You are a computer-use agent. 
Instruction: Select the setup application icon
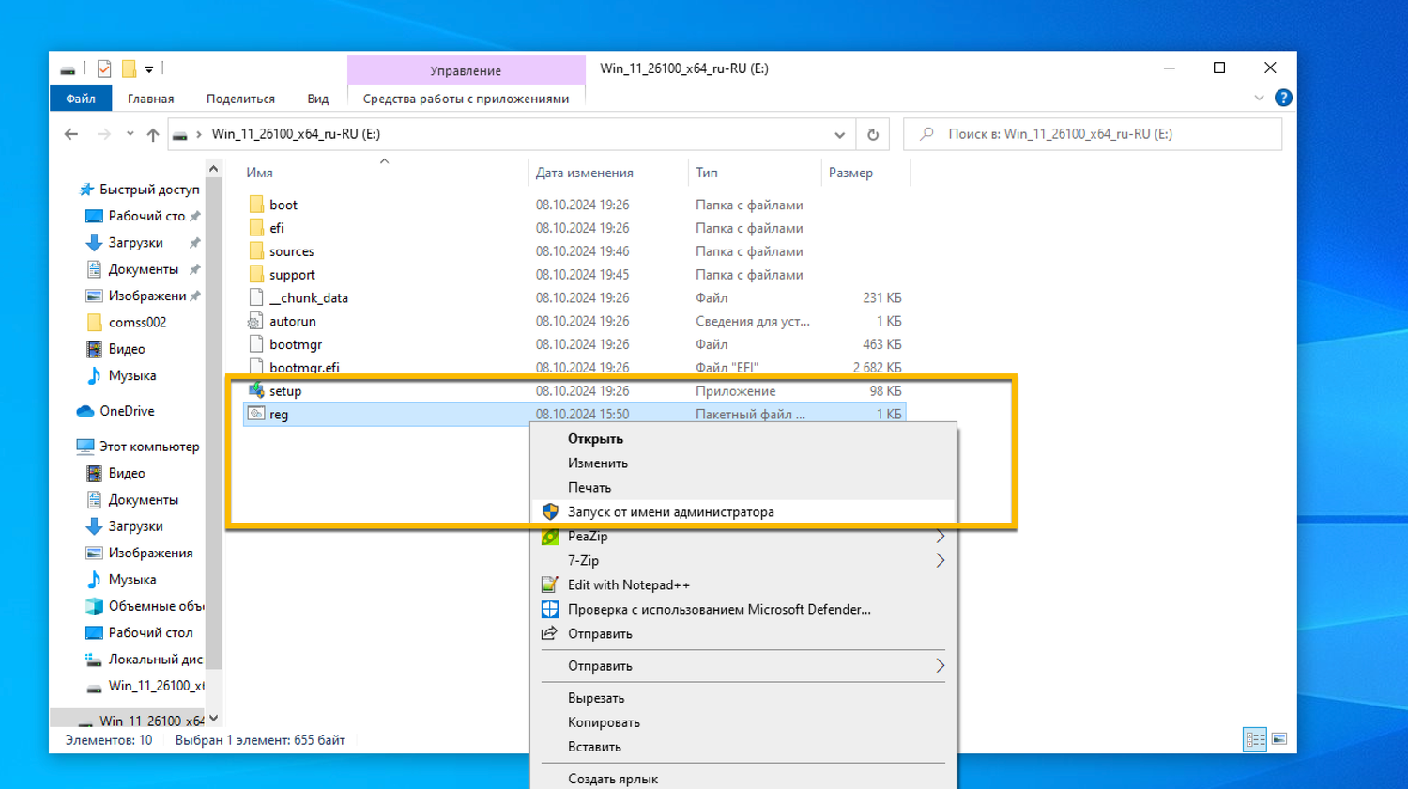(256, 390)
